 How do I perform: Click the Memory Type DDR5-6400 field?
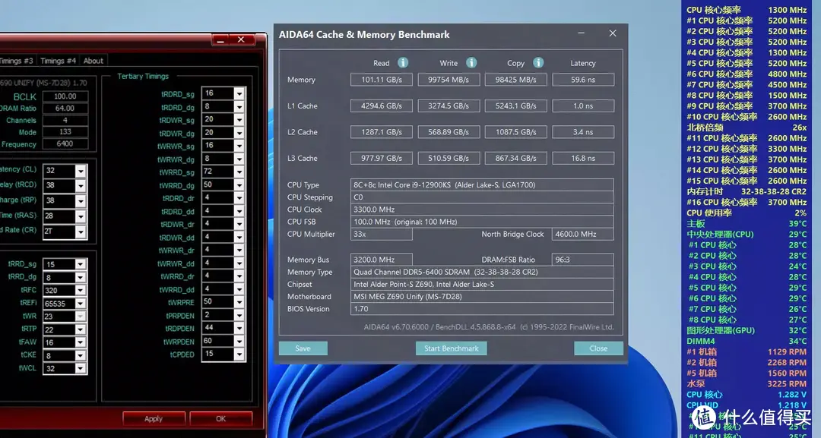482,272
